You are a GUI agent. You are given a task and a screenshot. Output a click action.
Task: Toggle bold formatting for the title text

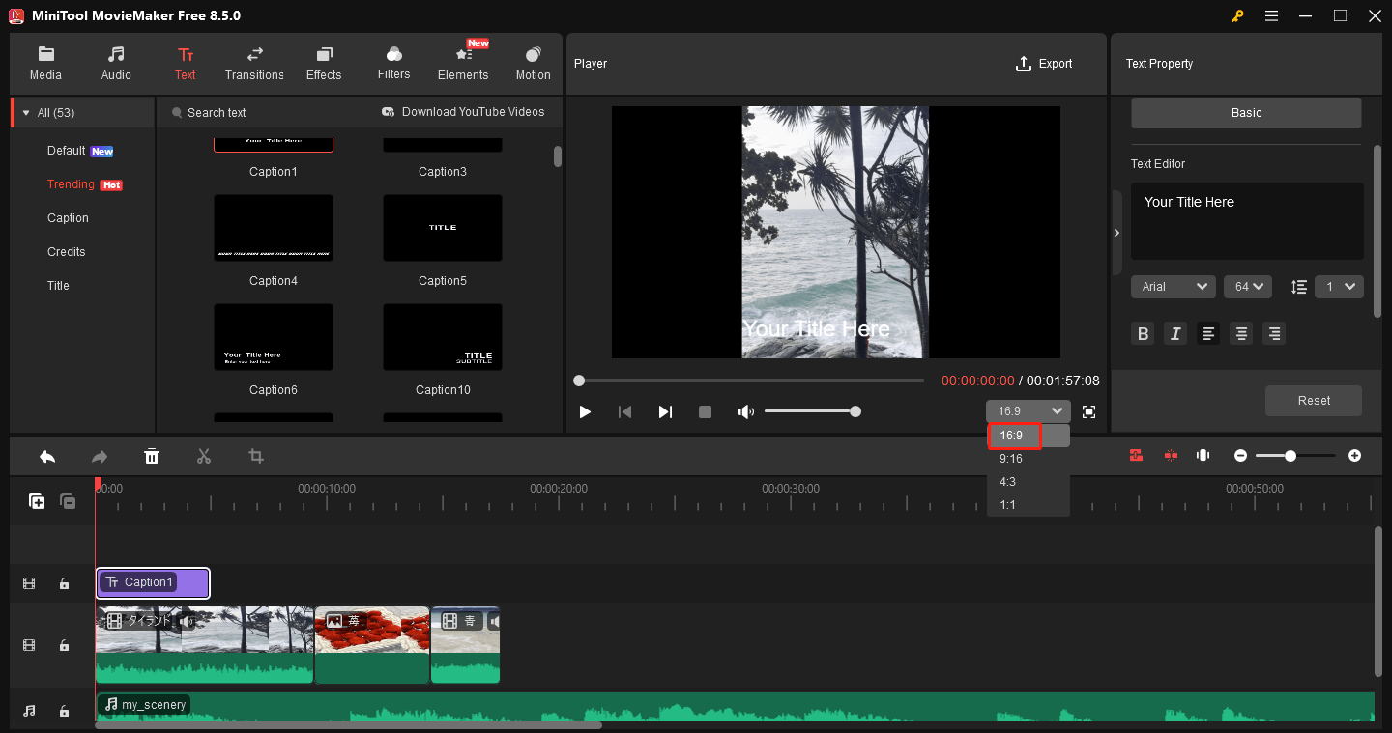pyautogui.click(x=1143, y=333)
